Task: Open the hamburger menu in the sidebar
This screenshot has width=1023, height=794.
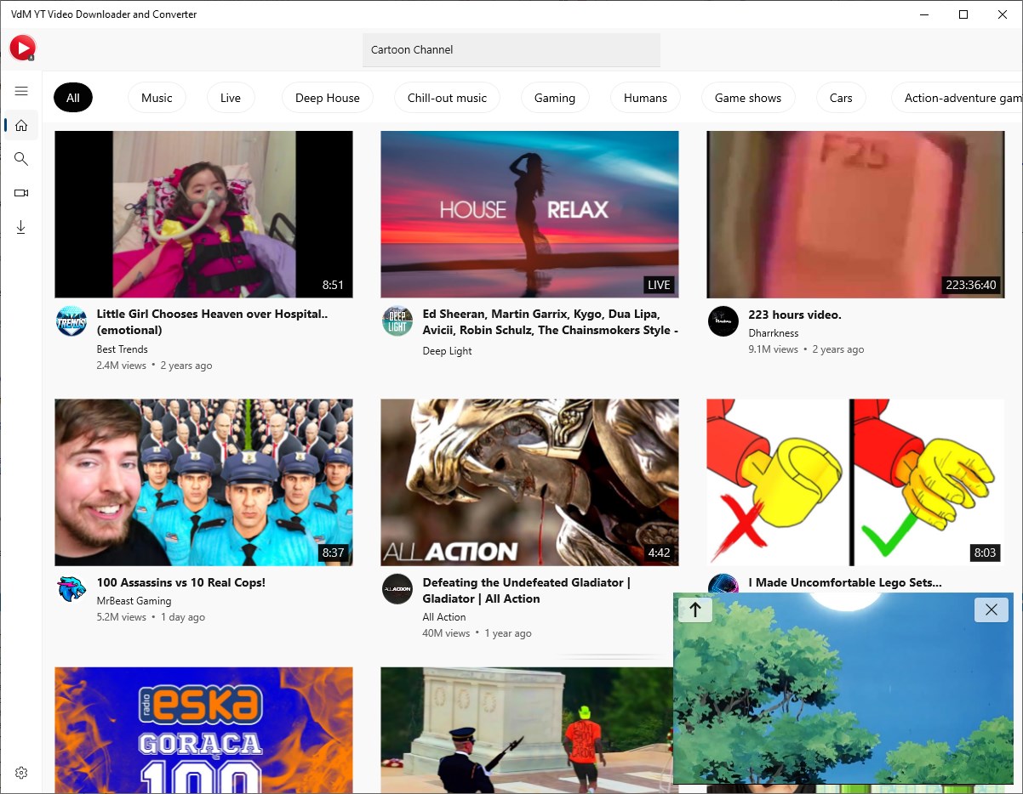Action: [x=21, y=91]
